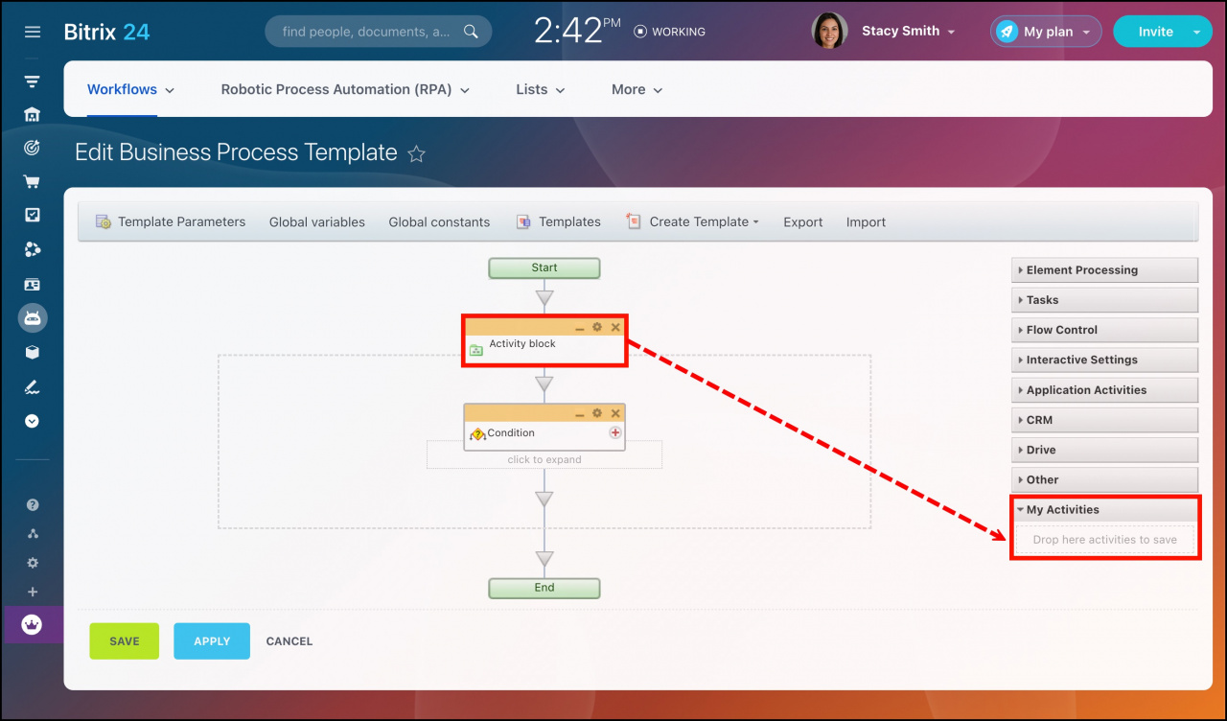The height and width of the screenshot is (721, 1227).
Task: Collapse the My Activities section
Action: pos(1104,510)
